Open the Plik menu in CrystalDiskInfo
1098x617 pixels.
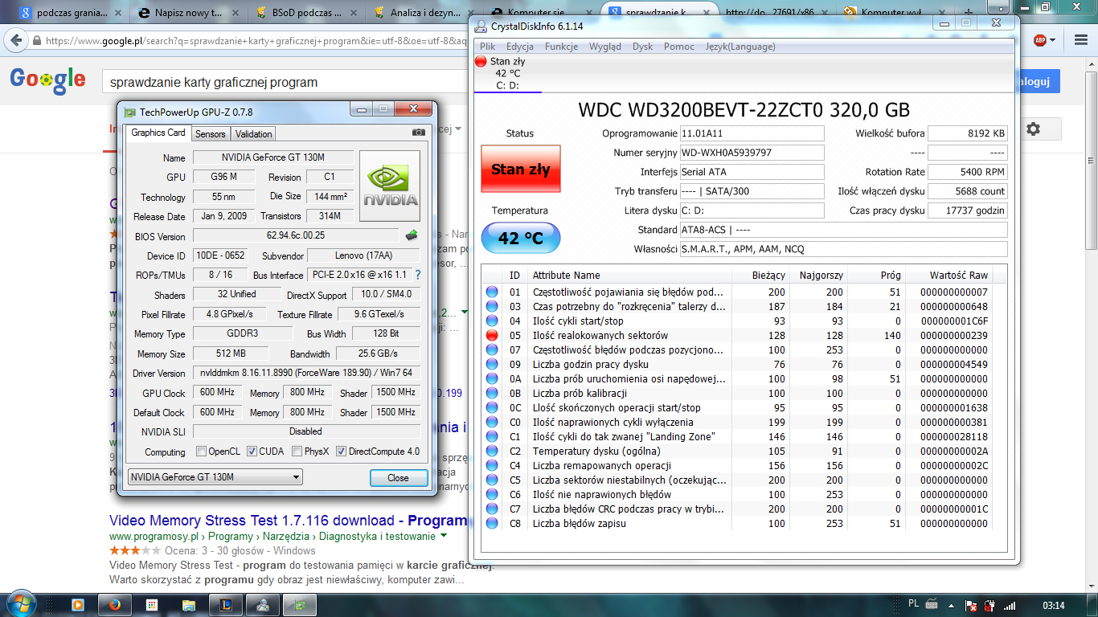(488, 47)
